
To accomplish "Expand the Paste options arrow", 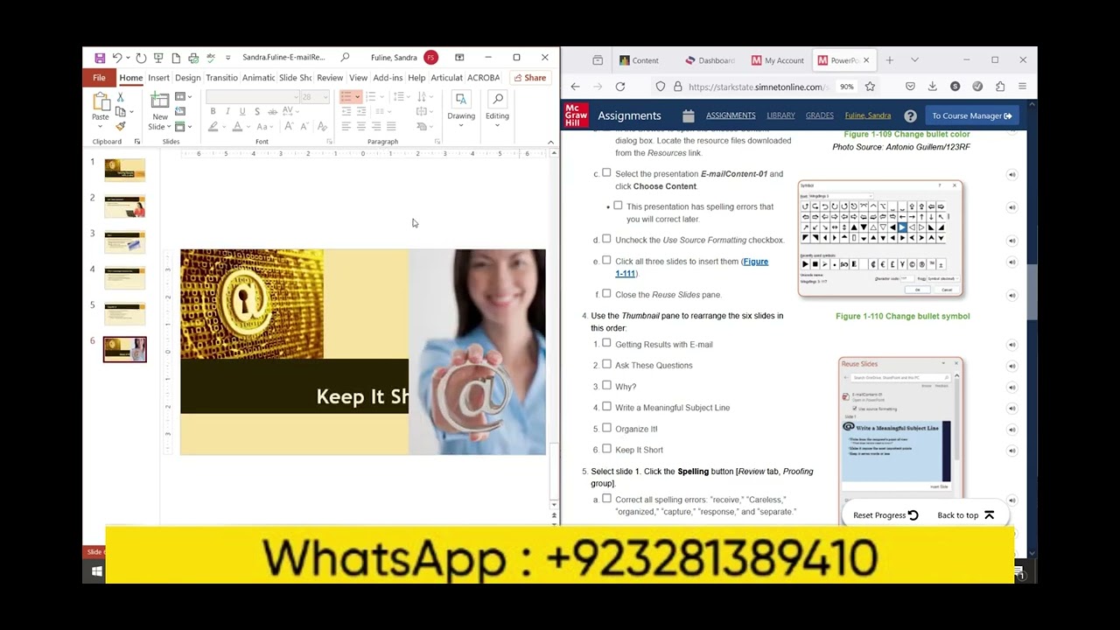I will coord(101,127).
